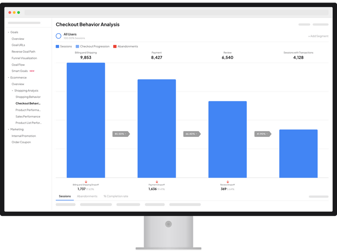This screenshot has width=337, height=252.
Task: Click the All Users segment circle icon
Action: click(x=58, y=35)
